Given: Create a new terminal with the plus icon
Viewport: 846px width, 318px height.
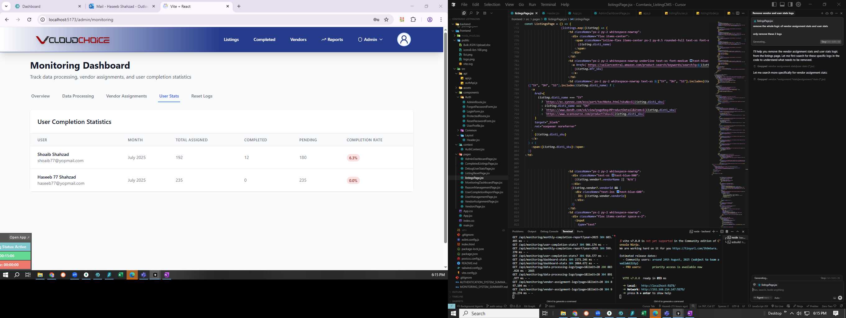Looking at the screenshot, I should [714, 232].
